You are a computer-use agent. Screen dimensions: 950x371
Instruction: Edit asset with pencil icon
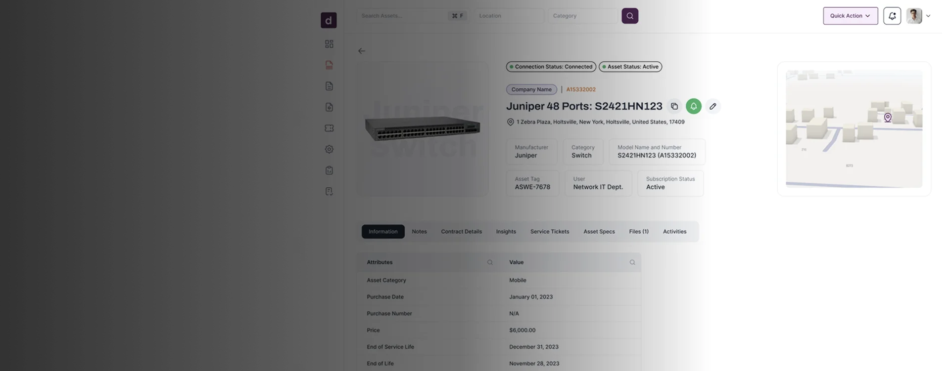(712, 106)
